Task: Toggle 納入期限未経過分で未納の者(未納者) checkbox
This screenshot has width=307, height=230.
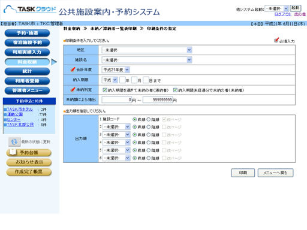Action: pos(175,90)
